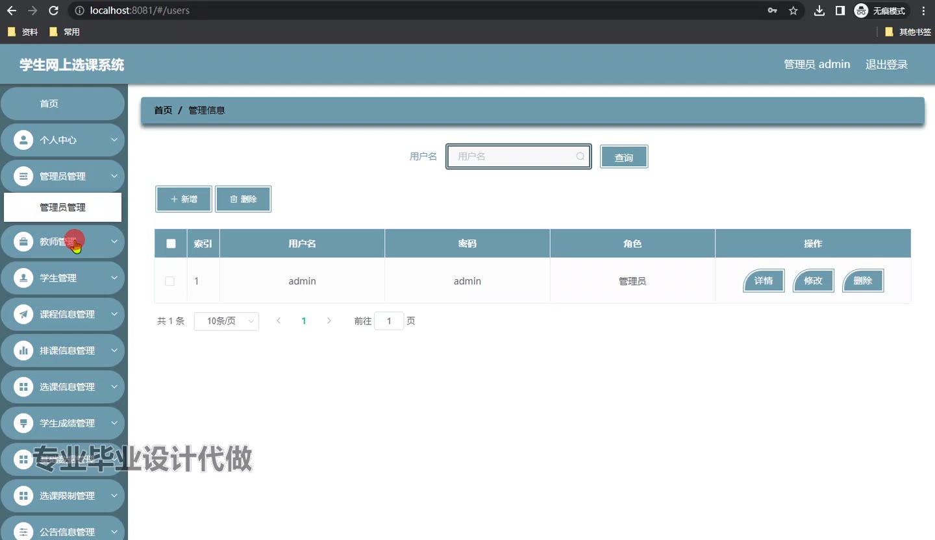Expand 学生成绩管理 chevron arrow
This screenshot has width=935, height=540.
click(x=114, y=423)
